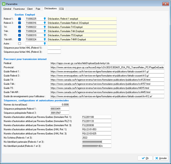Toggle the T4A-NR Gestion checkbox
This screenshot has width=171, height=164.
tap(20, 39)
